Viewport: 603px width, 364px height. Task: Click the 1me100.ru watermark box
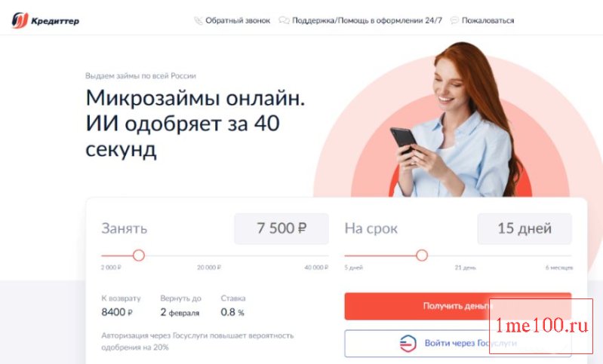pos(541,326)
